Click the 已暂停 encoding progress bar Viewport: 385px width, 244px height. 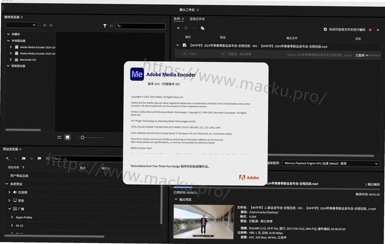pos(373,55)
